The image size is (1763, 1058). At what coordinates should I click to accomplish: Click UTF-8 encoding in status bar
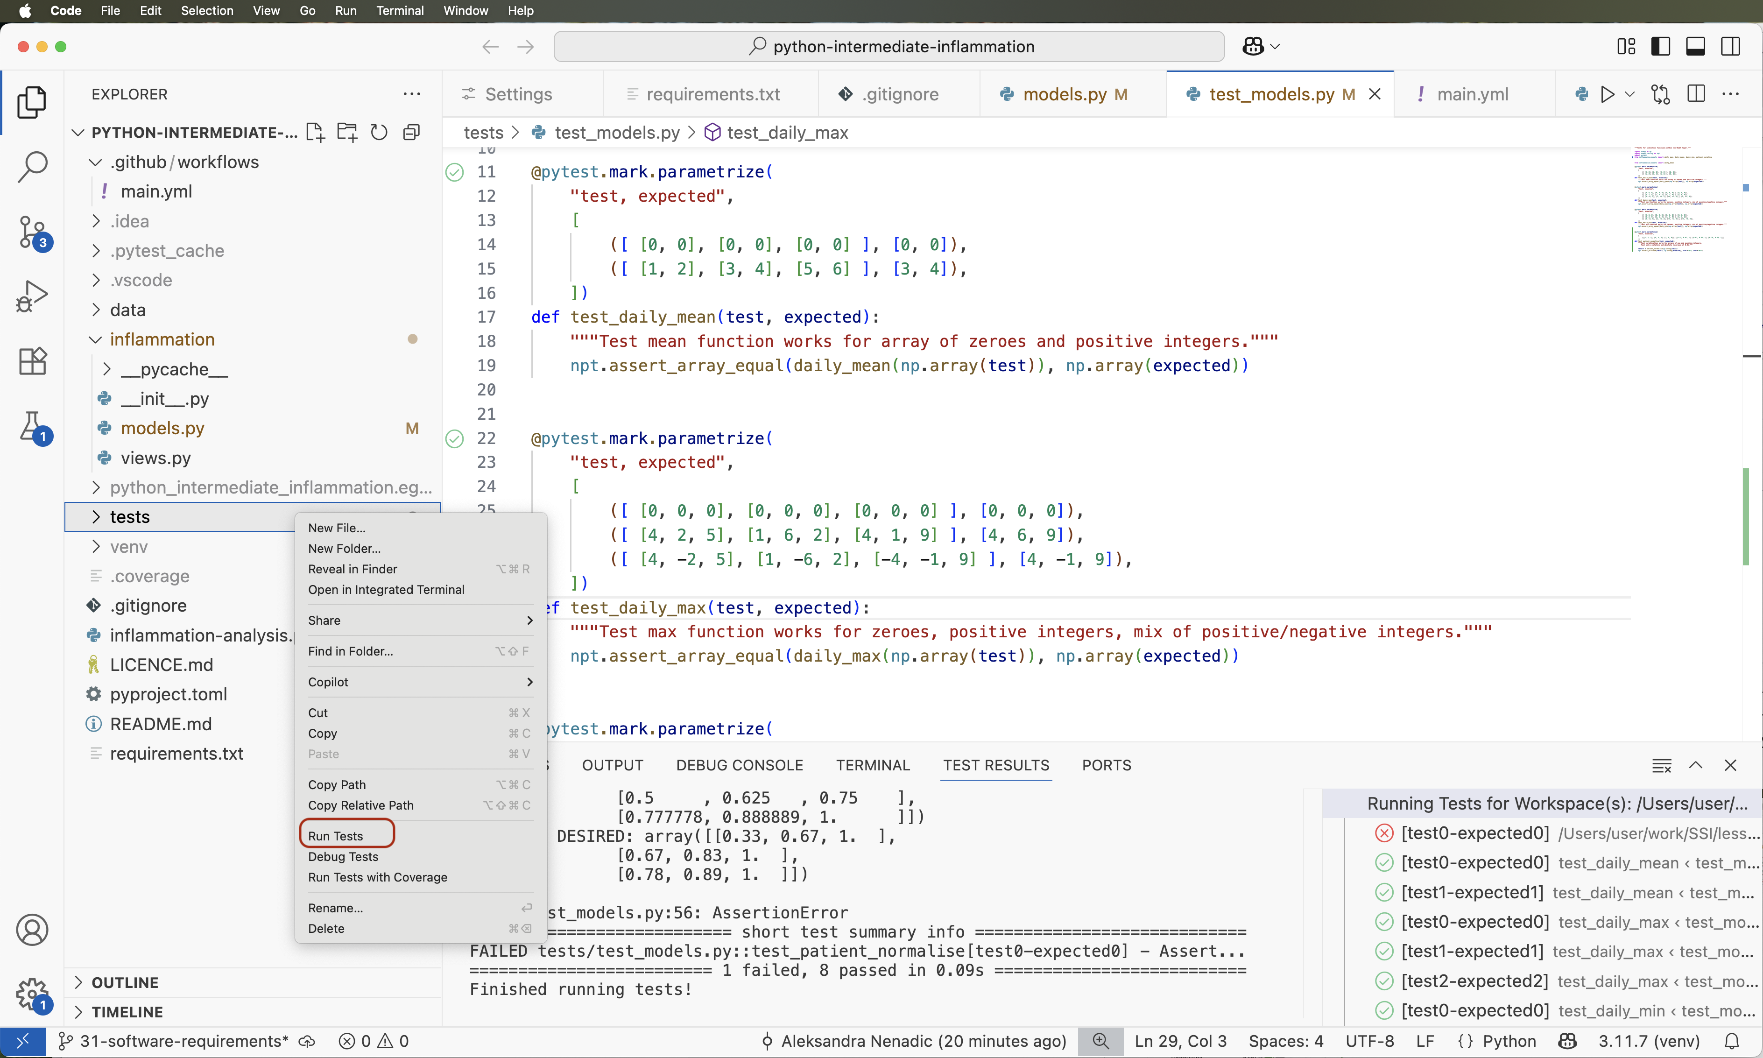(x=1369, y=1041)
